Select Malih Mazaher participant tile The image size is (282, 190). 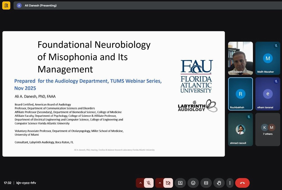(268, 58)
